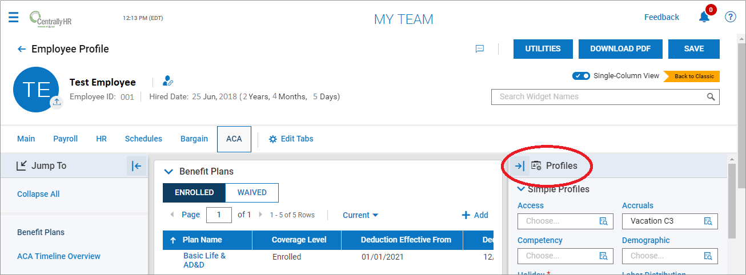The width and height of the screenshot is (746, 275).
Task: Open the comments speech bubble icon
Action: pos(480,49)
